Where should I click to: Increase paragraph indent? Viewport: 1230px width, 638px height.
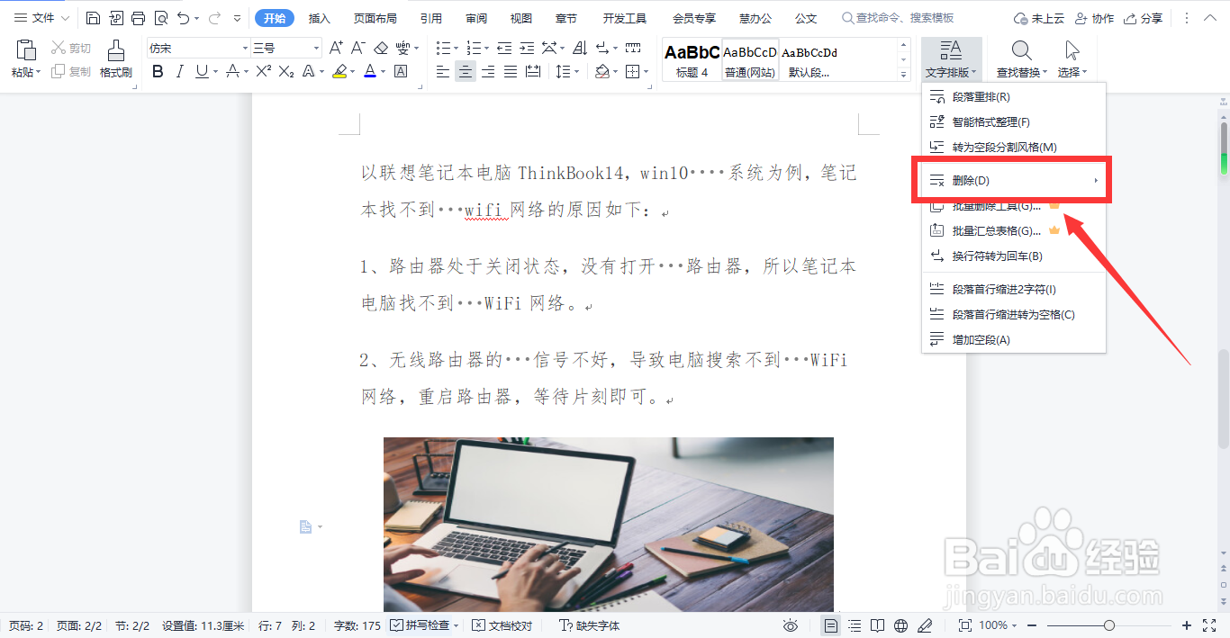527,48
